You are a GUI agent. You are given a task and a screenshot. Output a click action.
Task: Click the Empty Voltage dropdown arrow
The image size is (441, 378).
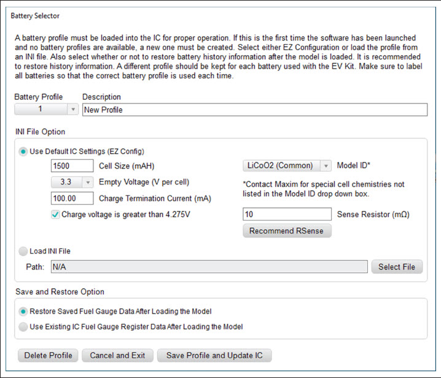(x=87, y=182)
